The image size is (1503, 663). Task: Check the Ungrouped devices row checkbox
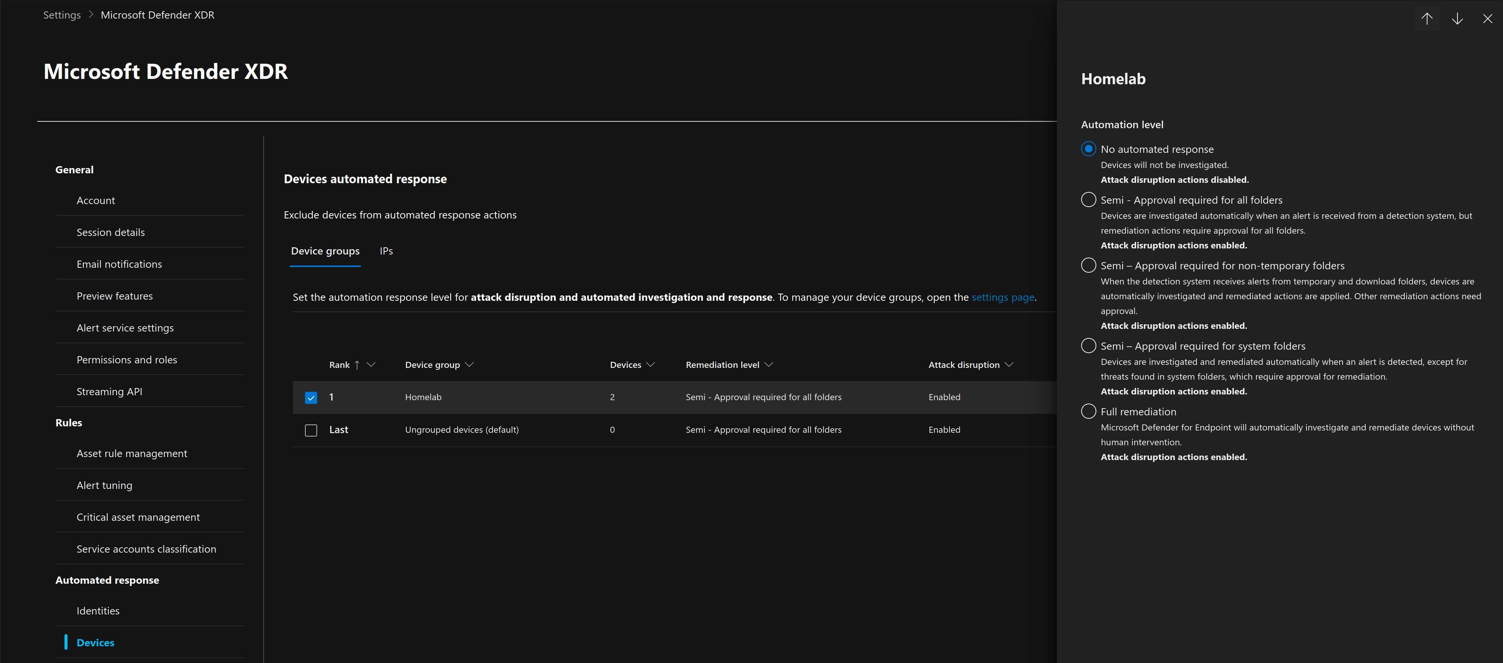[311, 430]
